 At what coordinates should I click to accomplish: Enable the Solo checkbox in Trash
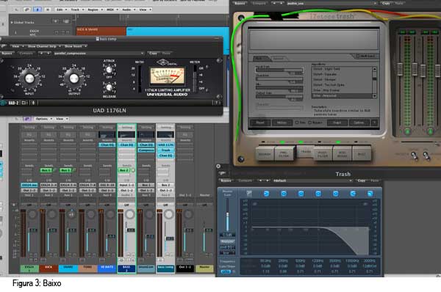(x=297, y=123)
